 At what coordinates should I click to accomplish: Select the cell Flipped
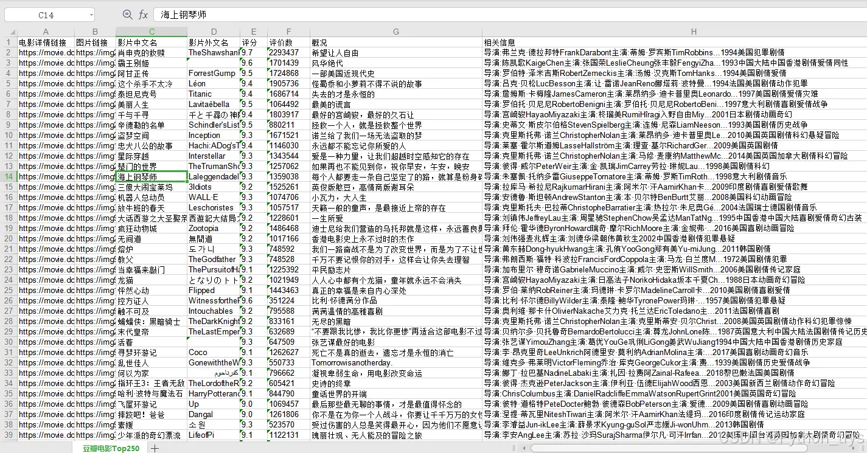[x=213, y=291]
